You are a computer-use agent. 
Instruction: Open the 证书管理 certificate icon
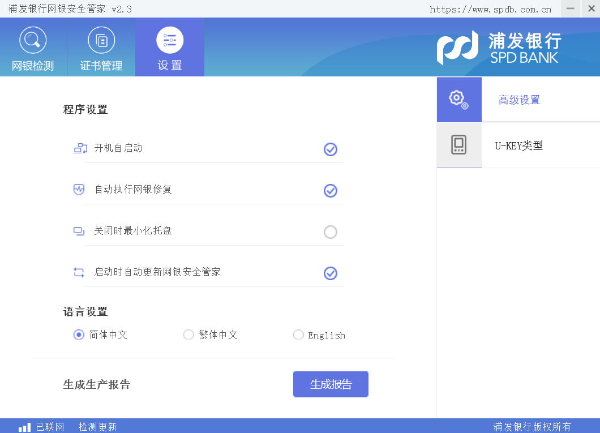click(101, 40)
